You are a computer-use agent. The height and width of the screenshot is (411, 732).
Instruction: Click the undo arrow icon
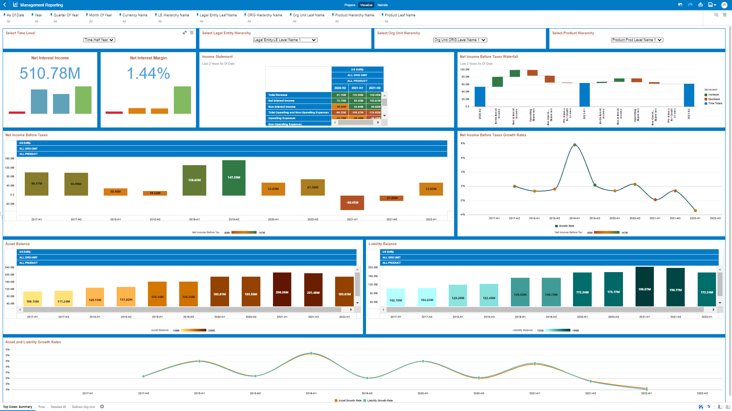[680, 5]
